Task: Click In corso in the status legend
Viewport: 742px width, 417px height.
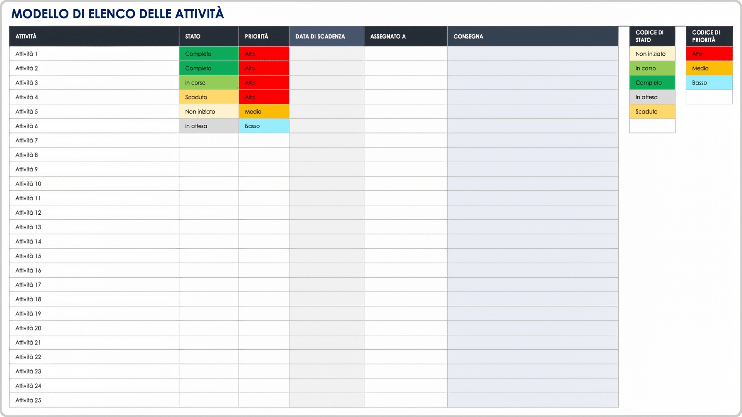Action: point(652,68)
